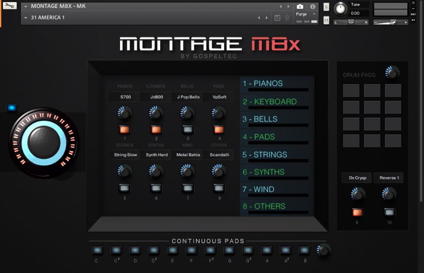Screen dimensions: 424x273
Task: Open the MONTAGE M8X - MK instrument dropdown
Action: pos(26,6)
